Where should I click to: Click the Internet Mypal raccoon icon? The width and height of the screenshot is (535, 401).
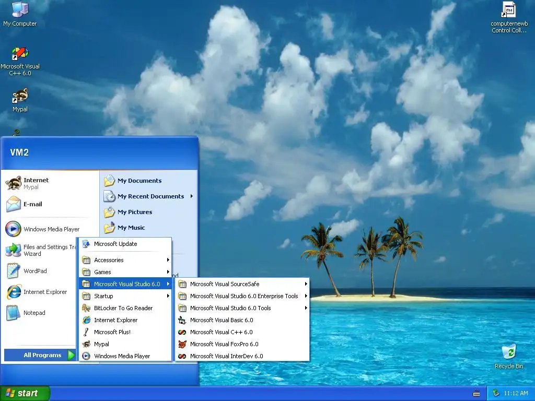pyautogui.click(x=13, y=183)
